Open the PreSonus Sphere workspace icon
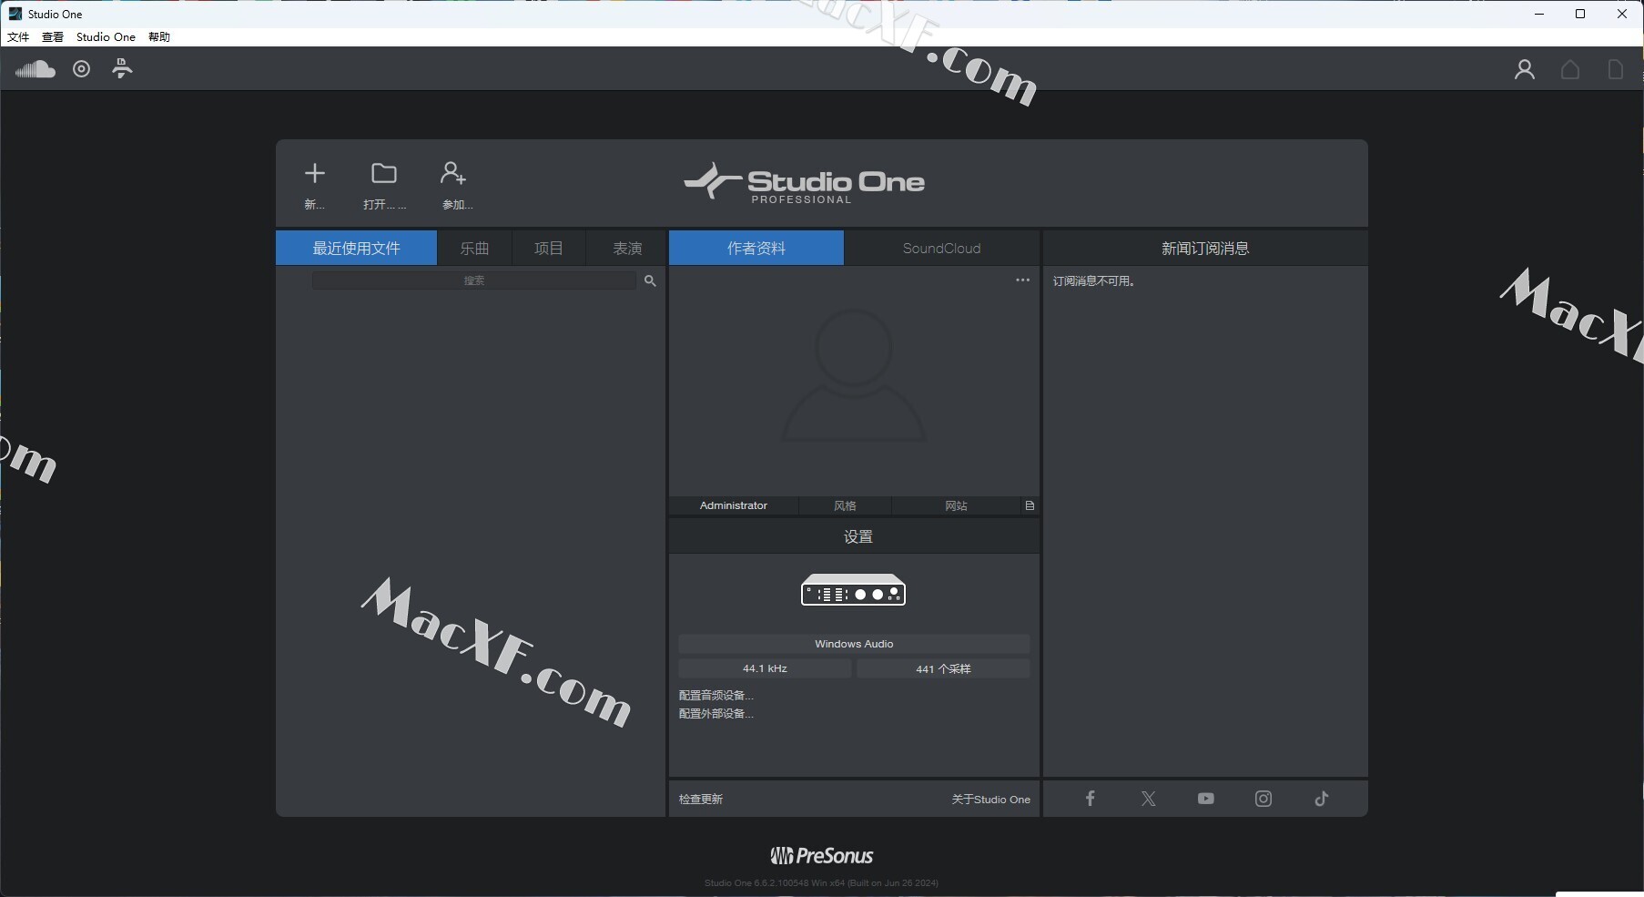This screenshot has height=897, width=1644. point(122,69)
